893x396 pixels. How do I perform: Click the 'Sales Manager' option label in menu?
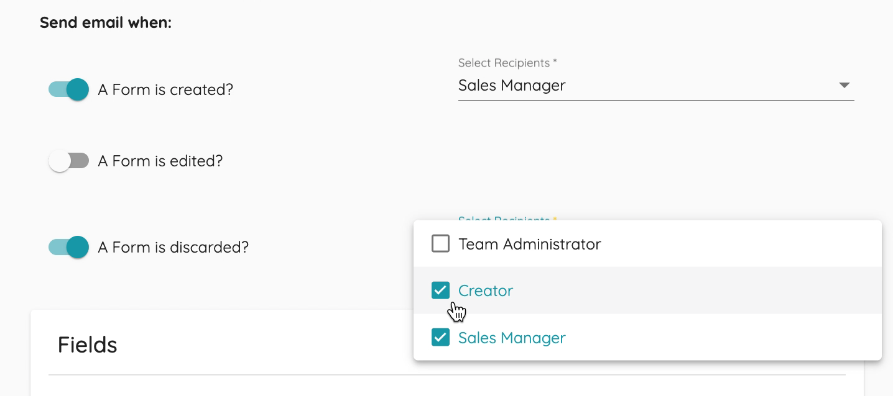[512, 338]
